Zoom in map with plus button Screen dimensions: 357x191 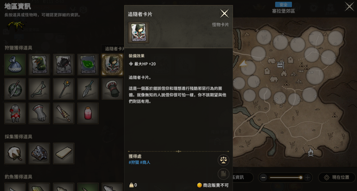pyautogui.click(x=308, y=177)
